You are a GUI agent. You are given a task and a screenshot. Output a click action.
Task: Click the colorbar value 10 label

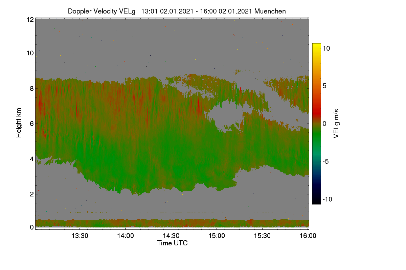click(326, 48)
